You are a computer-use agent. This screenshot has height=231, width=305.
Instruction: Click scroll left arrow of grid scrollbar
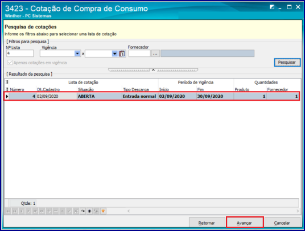click(x=129, y=211)
